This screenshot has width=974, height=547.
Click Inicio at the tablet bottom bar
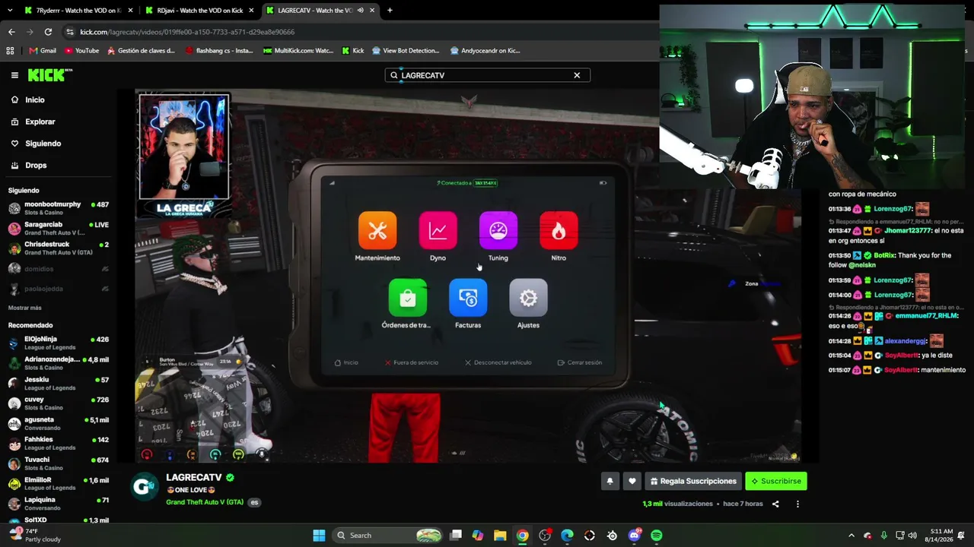pyautogui.click(x=346, y=362)
